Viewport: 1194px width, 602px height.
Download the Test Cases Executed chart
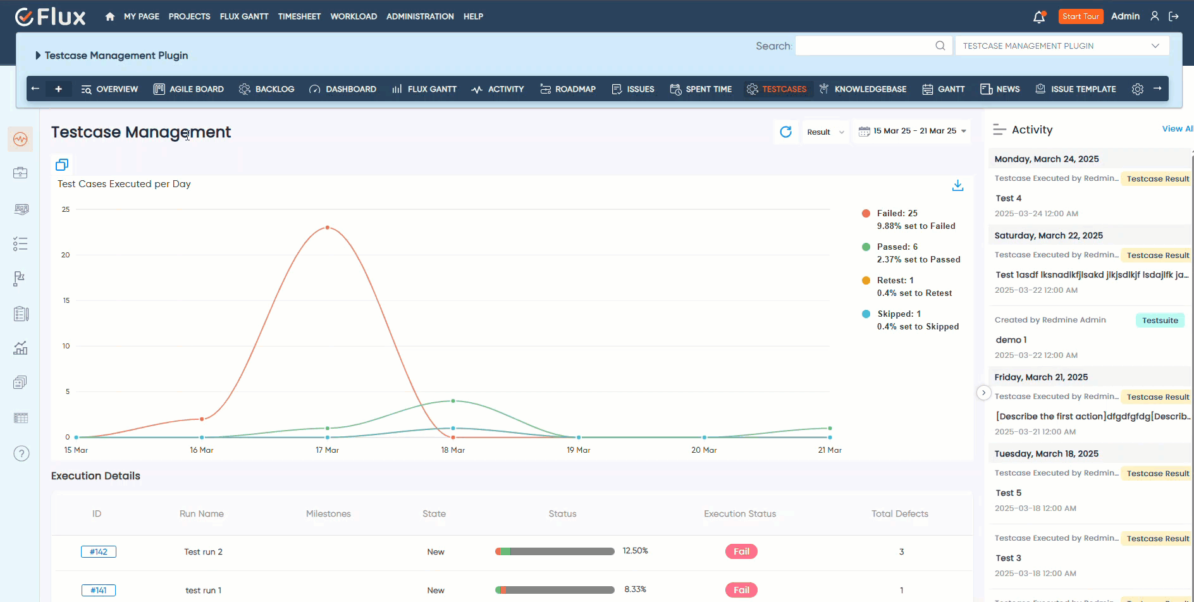pos(957,185)
